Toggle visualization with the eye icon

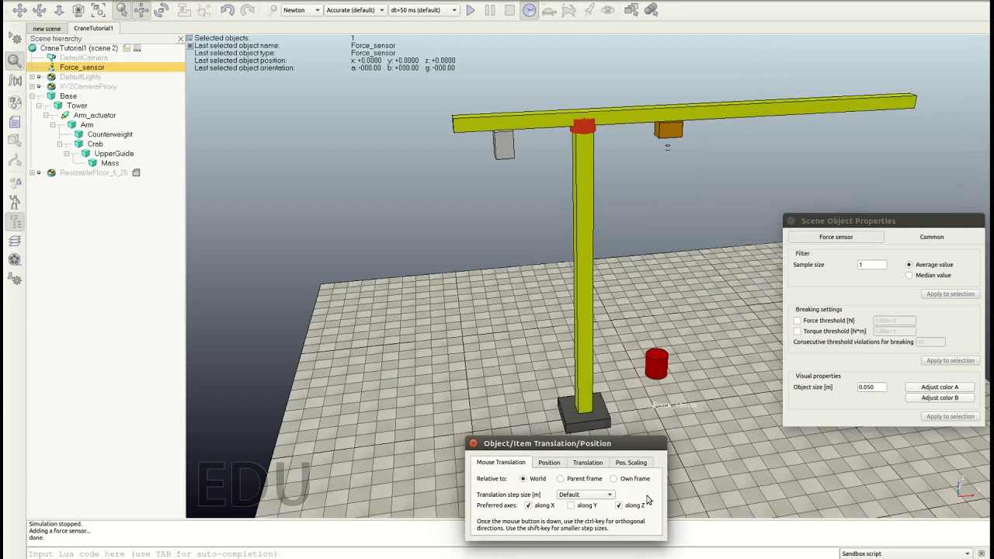pyautogui.click(x=608, y=10)
